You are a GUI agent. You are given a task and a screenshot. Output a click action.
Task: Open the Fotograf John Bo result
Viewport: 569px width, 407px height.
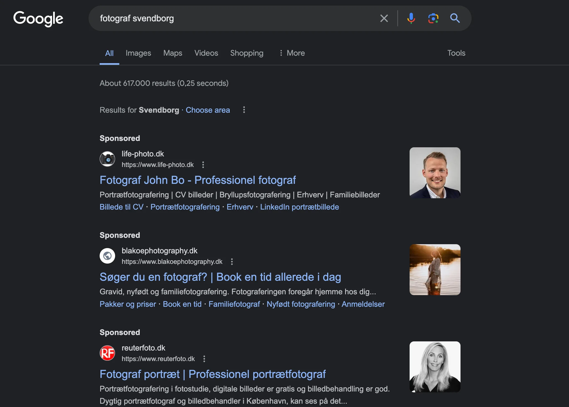(x=198, y=180)
